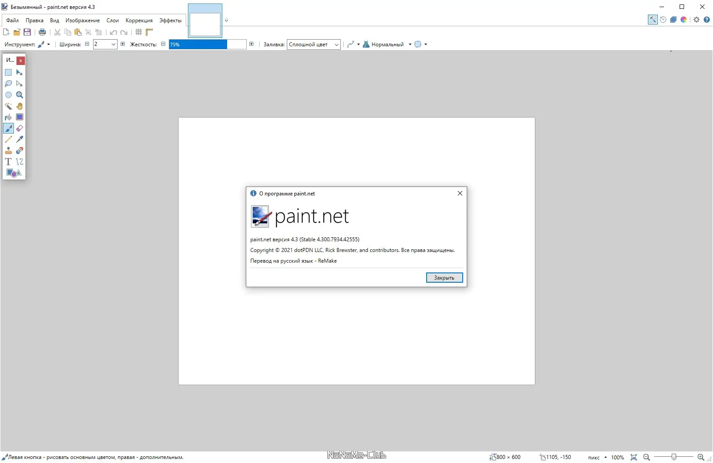
Task: Select the Pan hand tool
Action: [x=20, y=106]
